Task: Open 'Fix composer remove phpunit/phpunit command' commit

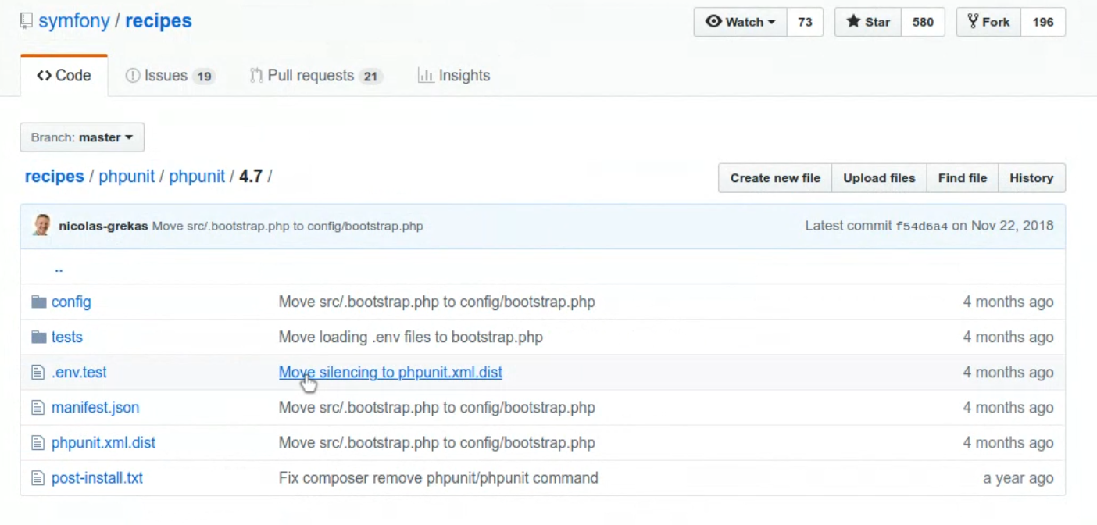Action: pyautogui.click(x=438, y=477)
